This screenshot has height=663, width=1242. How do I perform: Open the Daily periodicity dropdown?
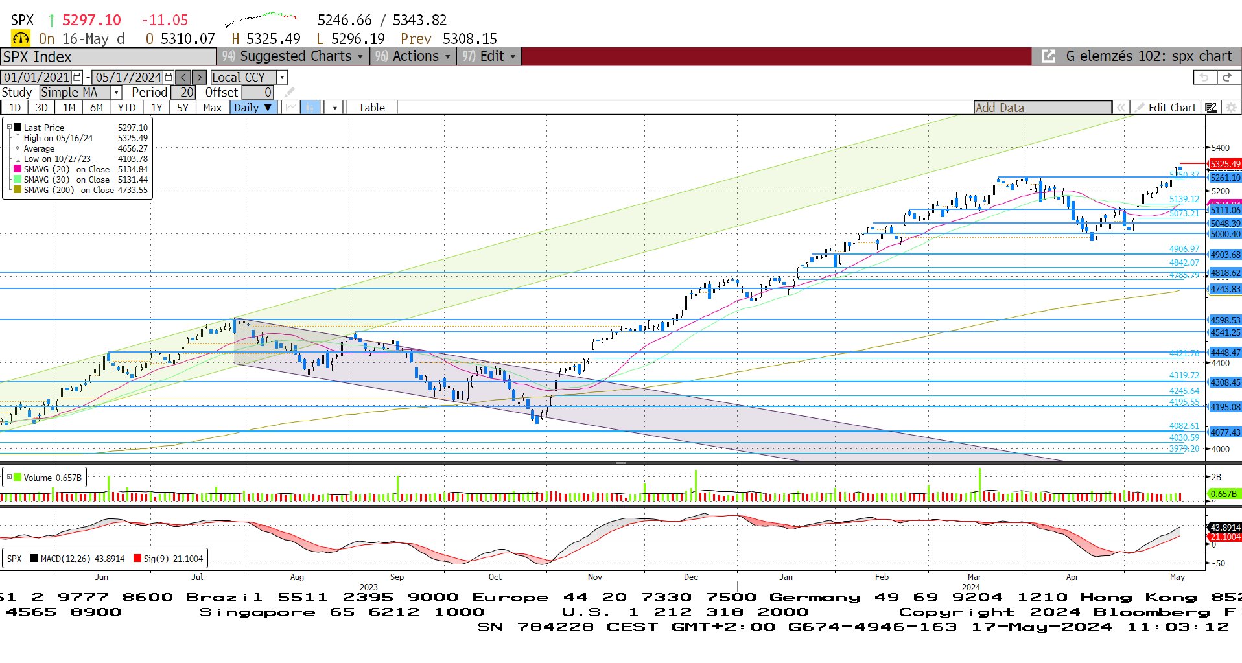pyautogui.click(x=253, y=108)
